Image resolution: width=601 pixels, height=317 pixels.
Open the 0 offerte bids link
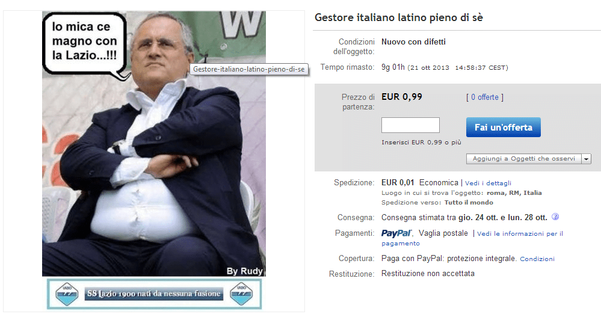point(484,97)
